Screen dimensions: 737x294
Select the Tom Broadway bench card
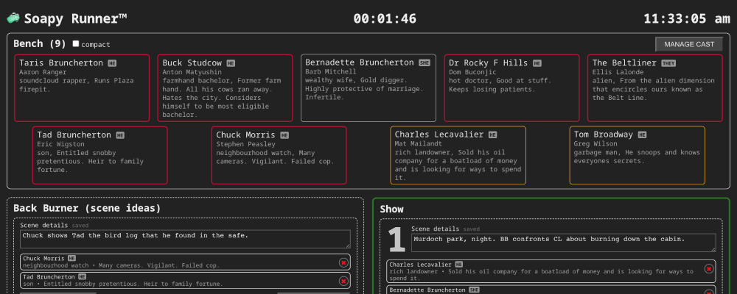[x=637, y=155]
